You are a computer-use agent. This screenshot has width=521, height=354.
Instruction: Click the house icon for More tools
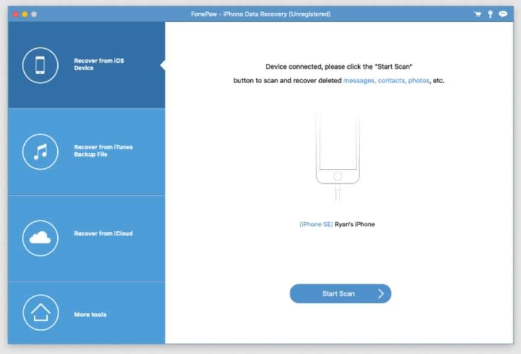click(40, 312)
